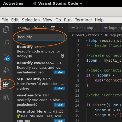Open the Terminal menu

[x=83, y=20]
